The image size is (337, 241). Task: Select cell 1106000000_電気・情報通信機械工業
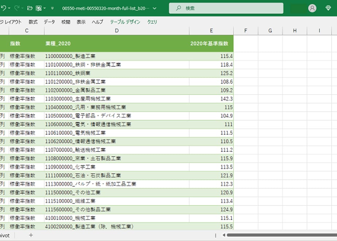click(117, 125)
